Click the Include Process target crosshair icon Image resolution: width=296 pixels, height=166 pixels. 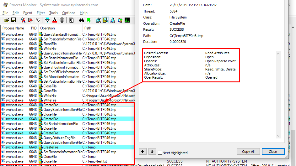[62, 20]
